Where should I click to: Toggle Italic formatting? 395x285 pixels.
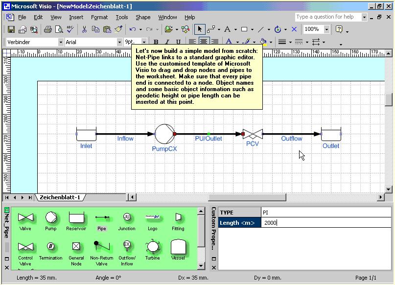[167, 42]
